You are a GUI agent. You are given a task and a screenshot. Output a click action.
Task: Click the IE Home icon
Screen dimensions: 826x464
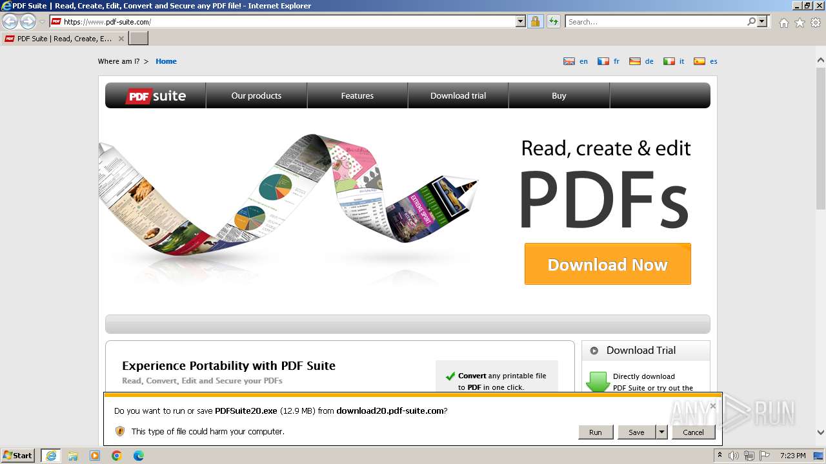[783, 23]
